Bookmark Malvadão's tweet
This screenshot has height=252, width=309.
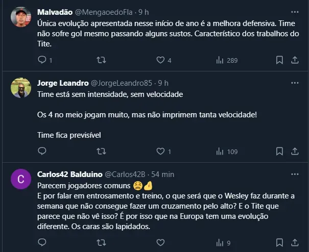[x=279, y=60]
